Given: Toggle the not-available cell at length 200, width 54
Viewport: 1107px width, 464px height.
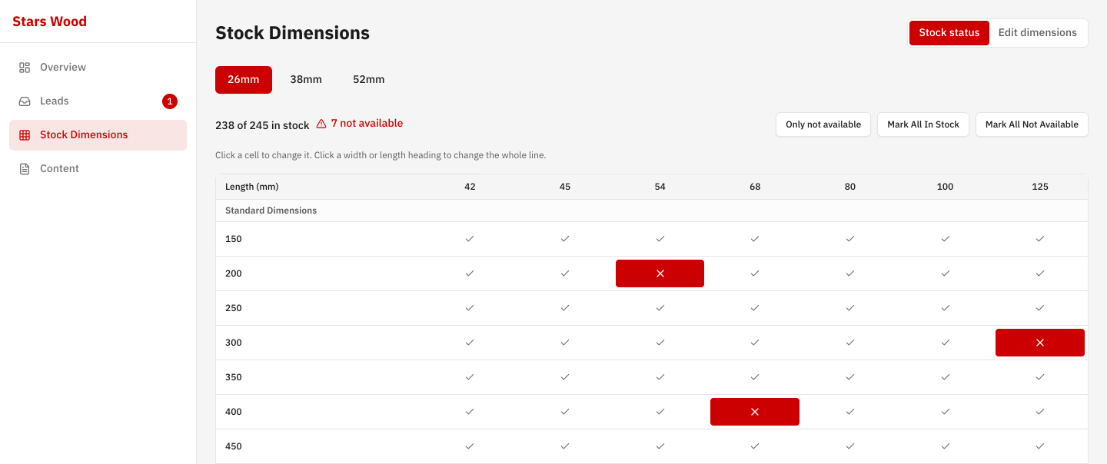Looking at the screenshot, I should pyautogui.click(x=660, y=273).
